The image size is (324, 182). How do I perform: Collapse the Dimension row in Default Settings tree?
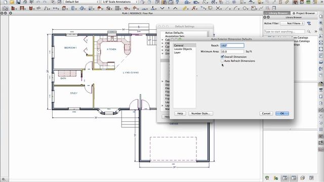tap(163, 54)
